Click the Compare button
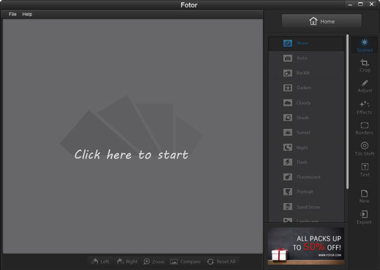 pos(185,261)
